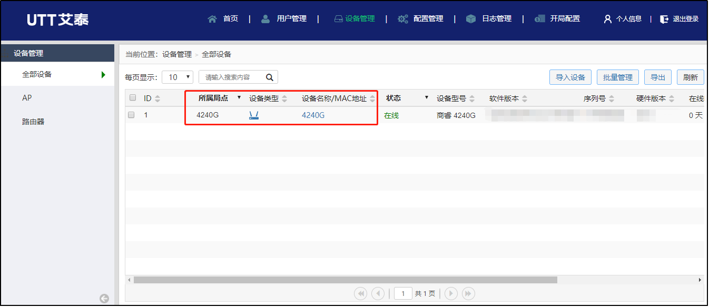709x307 pixels.
Task: Click the router device type icon
Action: tap(254, 115)
